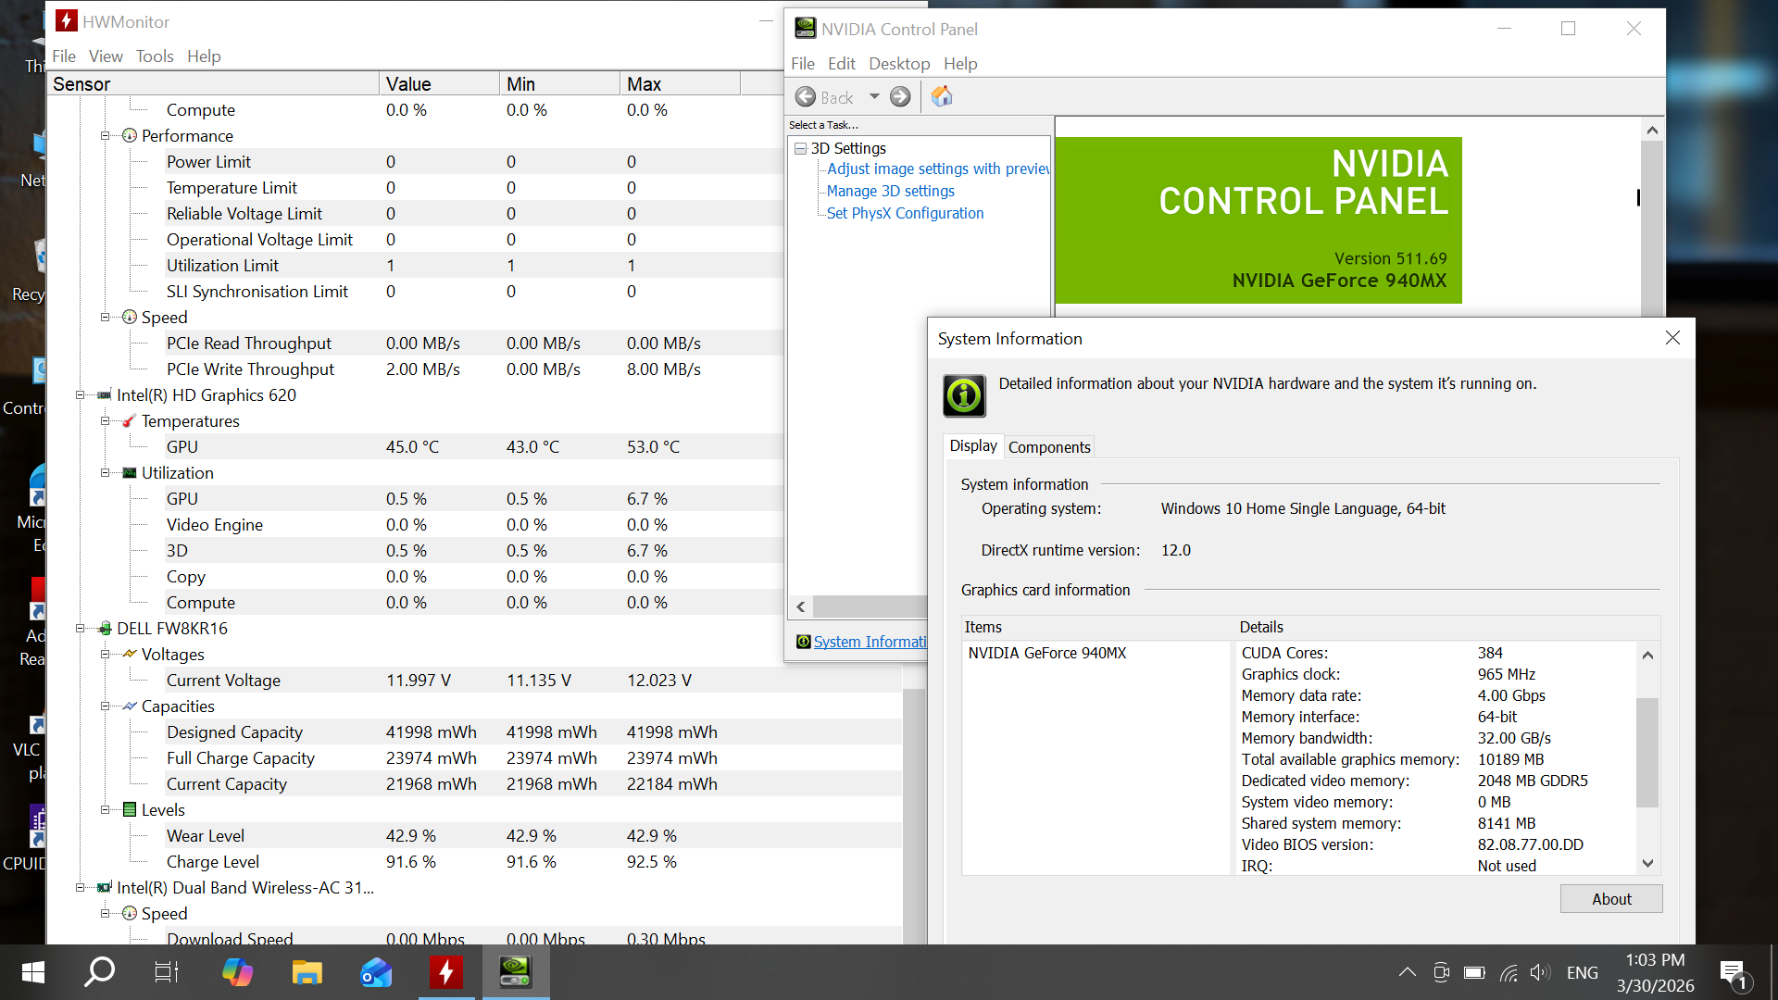Click the HWMonitor icon in taskbar

(x=445, y=972)
